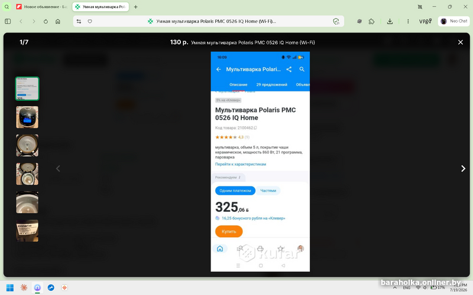
Task: Open the site settings icon in address bar
Action: (79, 21)
